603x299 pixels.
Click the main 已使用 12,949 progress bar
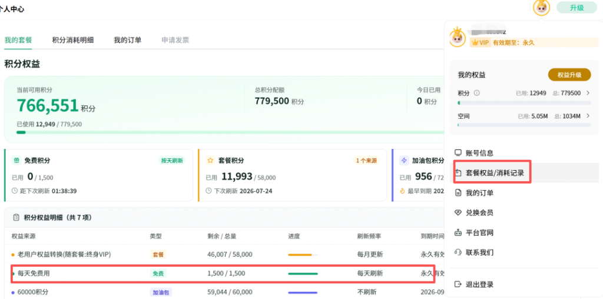click(230, 132)
